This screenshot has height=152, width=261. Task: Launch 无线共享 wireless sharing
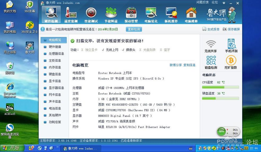pos(211,46)
